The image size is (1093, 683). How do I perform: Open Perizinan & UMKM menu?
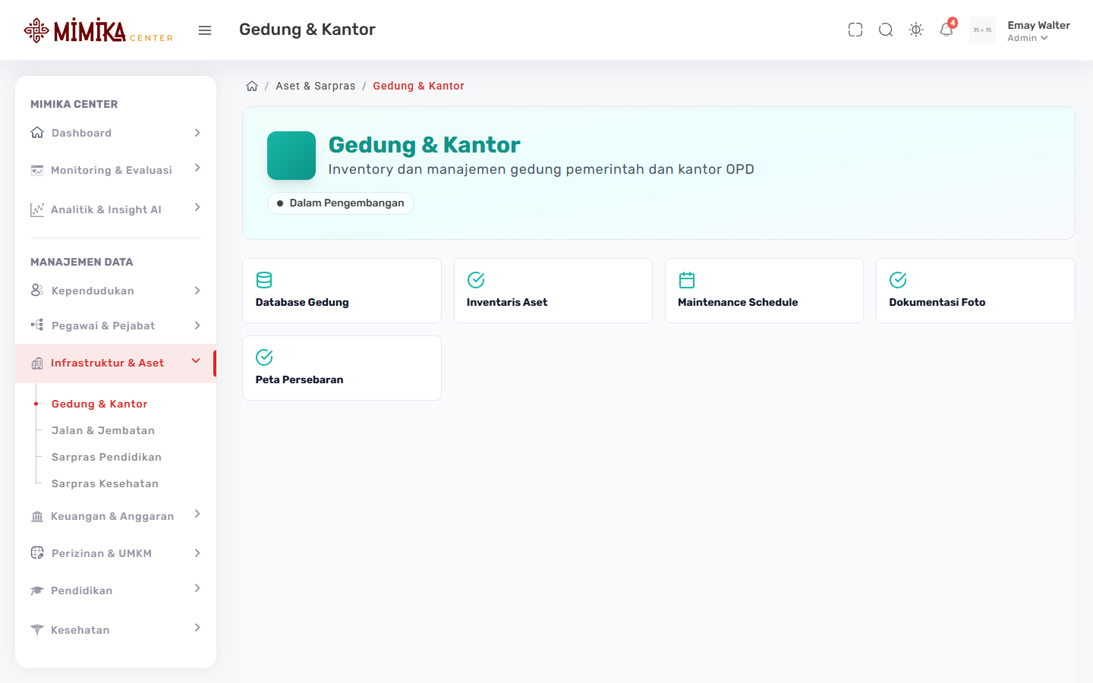(x=115, y=553)
